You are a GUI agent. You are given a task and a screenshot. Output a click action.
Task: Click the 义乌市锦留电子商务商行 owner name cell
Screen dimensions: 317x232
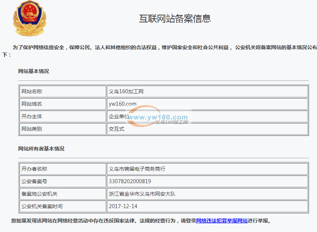[x=137, y=169]
